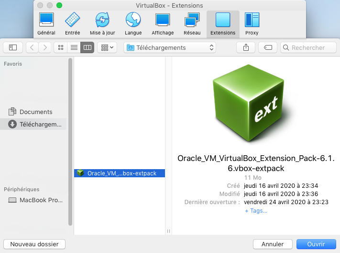Open the Langue preferences tab
Viewport: 340px width, 253px height.
tap(133, 24)
